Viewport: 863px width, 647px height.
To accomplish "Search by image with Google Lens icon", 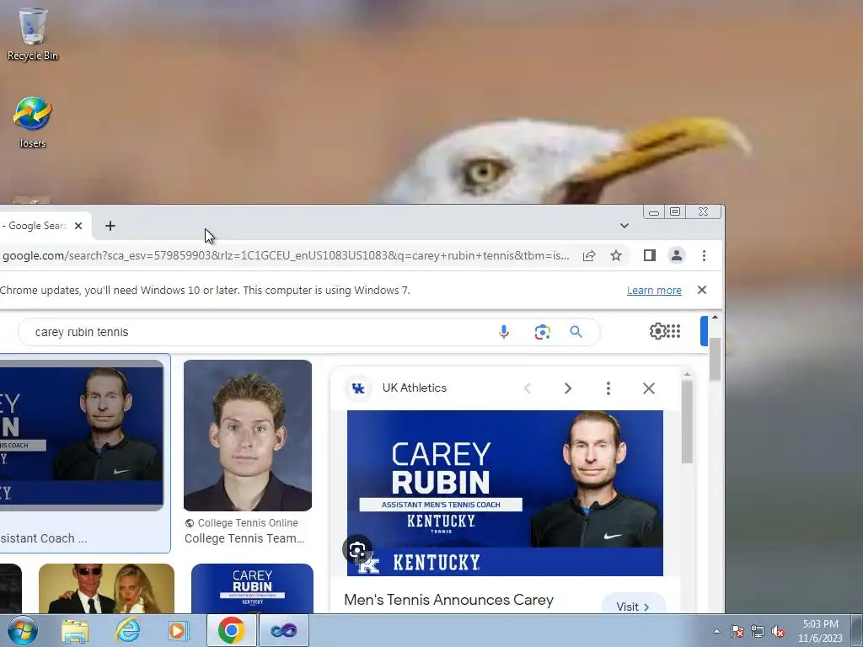I will (x=542, y=332).
